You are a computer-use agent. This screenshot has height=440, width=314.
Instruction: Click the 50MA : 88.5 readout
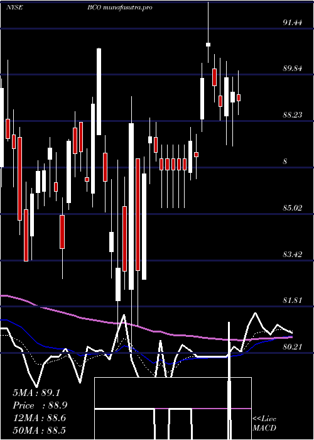[x=39, y=430]
